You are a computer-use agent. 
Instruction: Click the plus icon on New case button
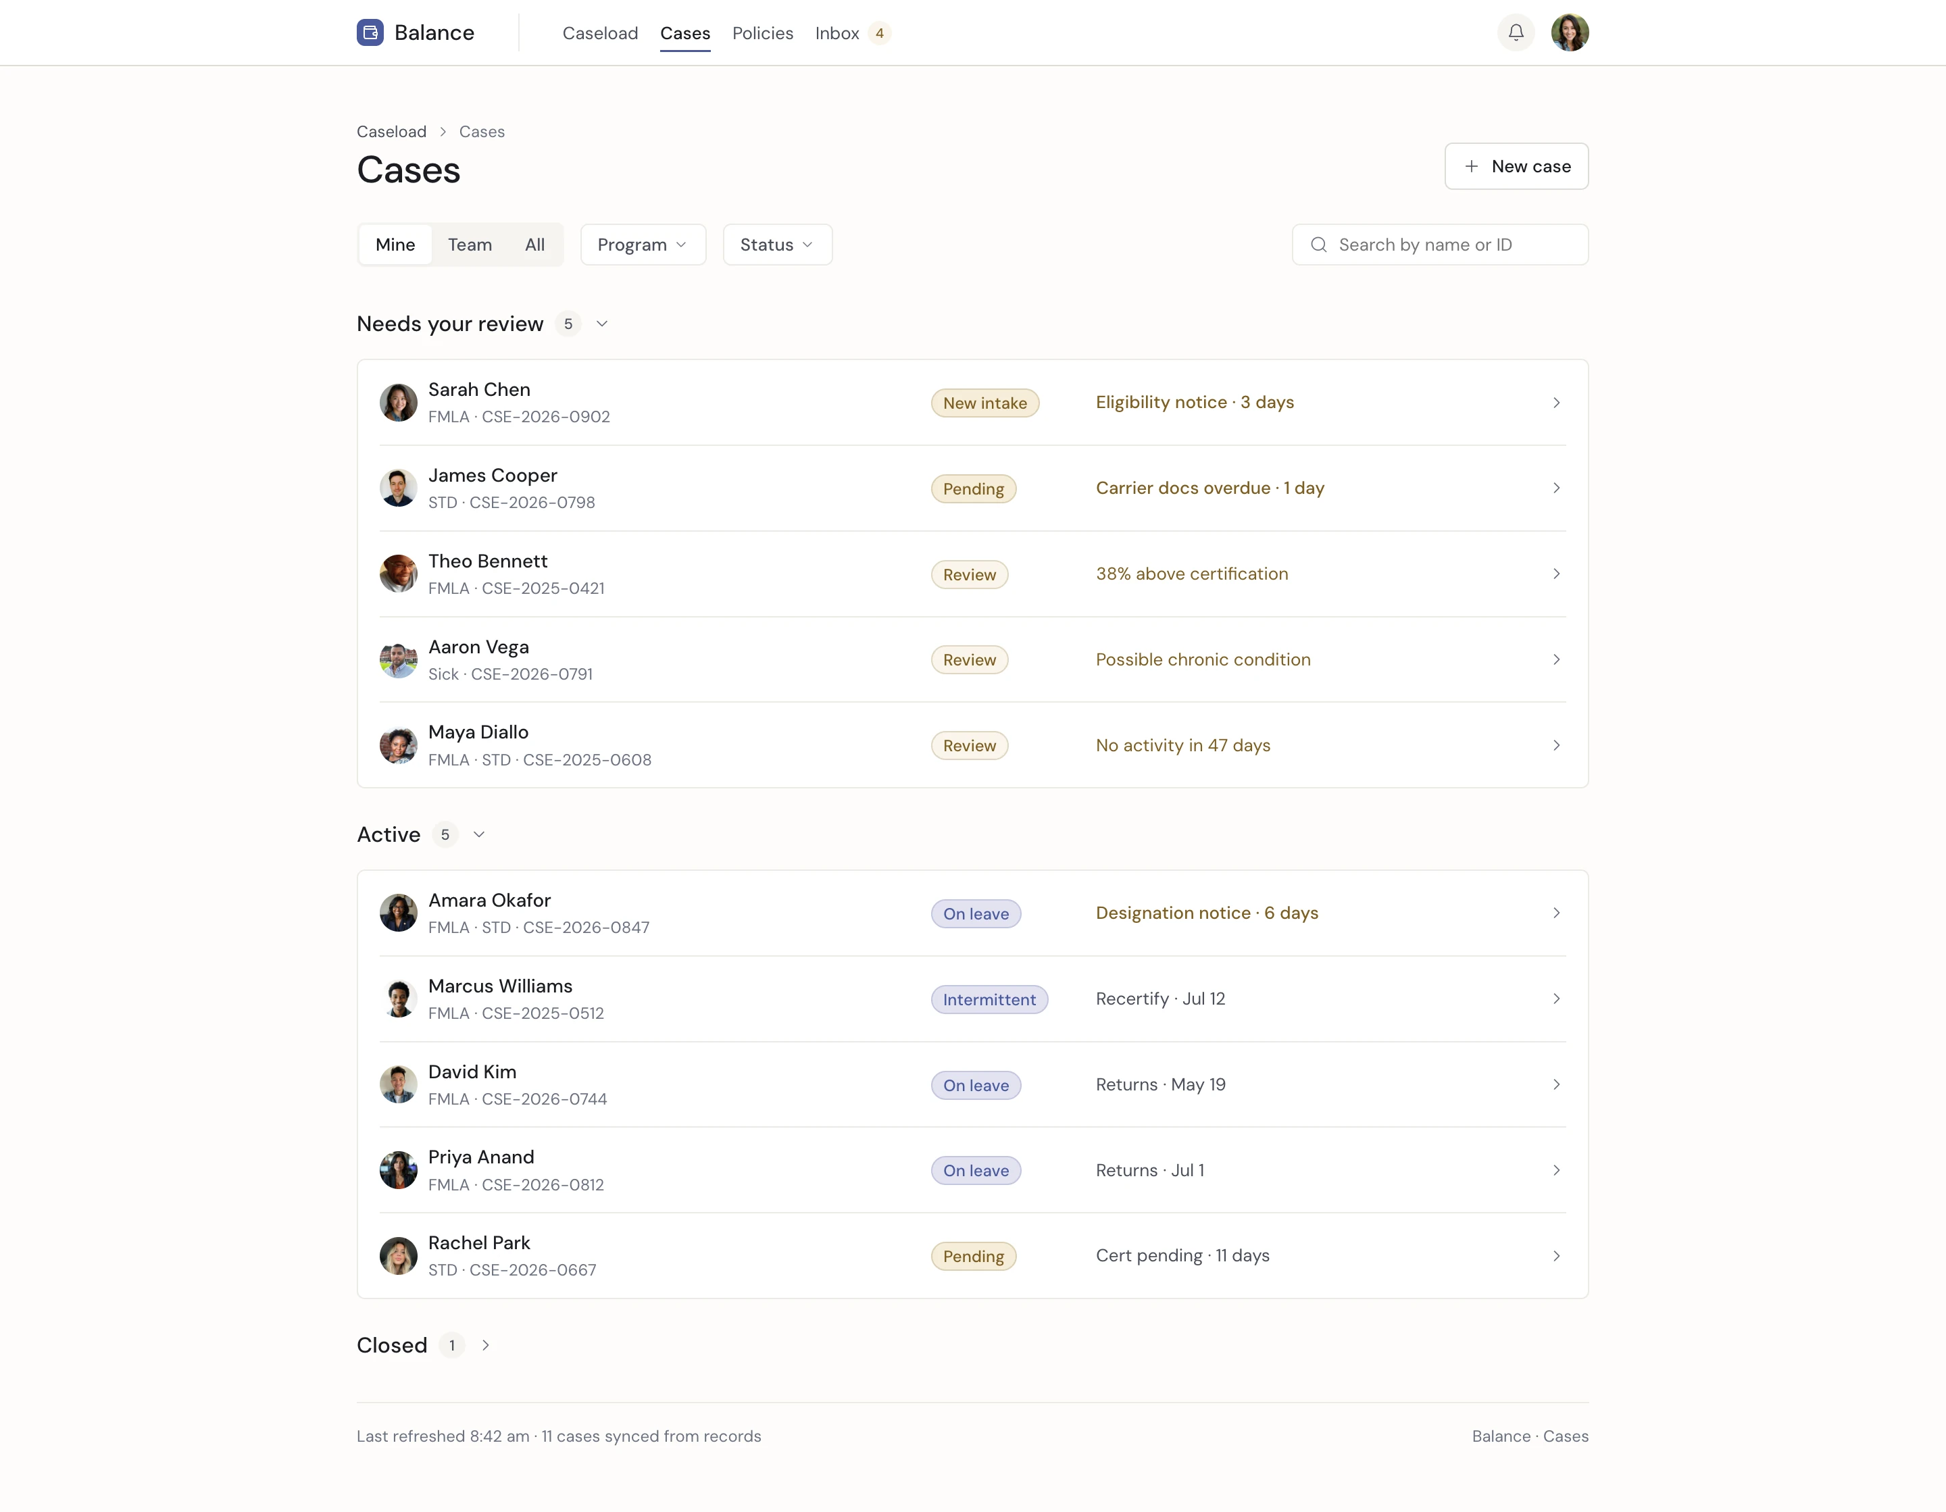(x=1471, y=167)
